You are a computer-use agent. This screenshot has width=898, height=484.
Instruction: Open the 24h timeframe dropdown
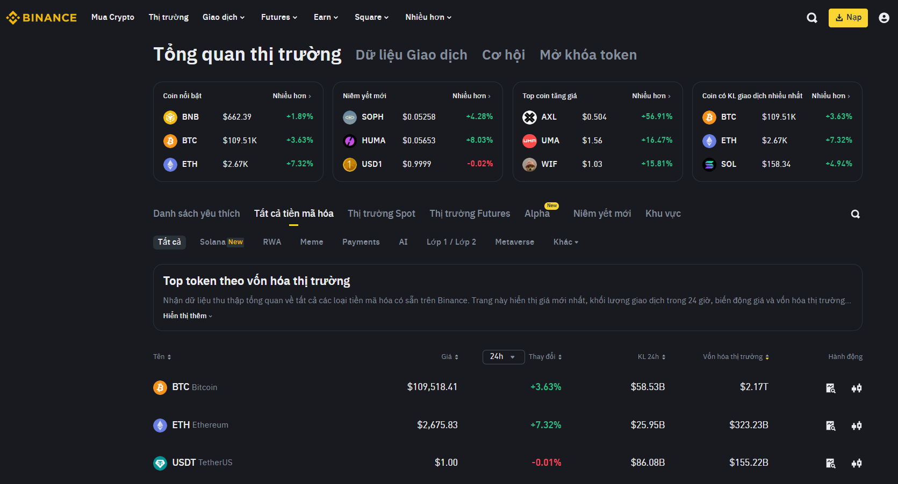click(x=504, y=357)
